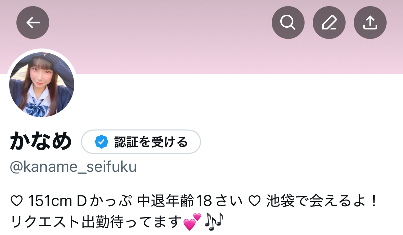This screenshot has height=235, width=403.
Task: Share the profile via upload arrow icon
Action: click(370, 23)
